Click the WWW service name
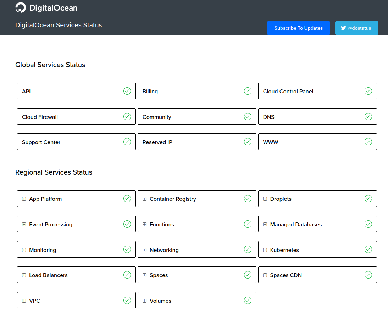Image resolution: width=388 pixels, height=319 pixels. pos(271,142)
